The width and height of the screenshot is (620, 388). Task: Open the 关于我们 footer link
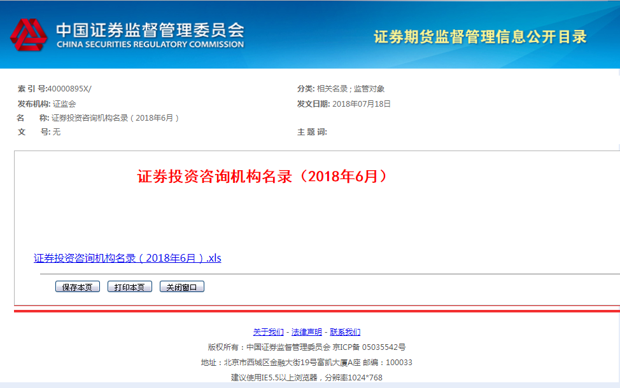click(269, 332)
